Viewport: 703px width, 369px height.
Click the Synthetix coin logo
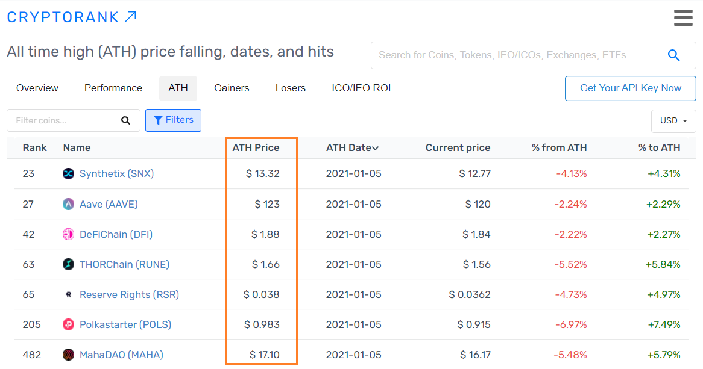(68, 174)
